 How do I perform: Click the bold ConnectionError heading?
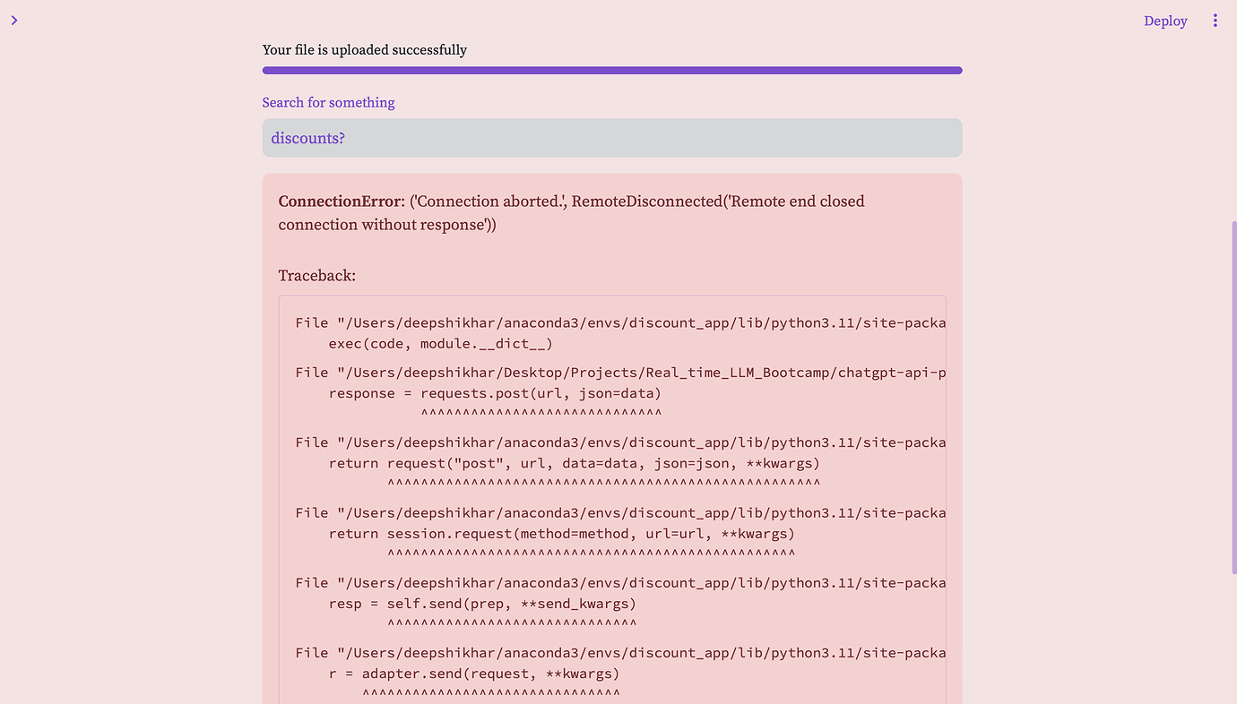(x=342, y=202)
